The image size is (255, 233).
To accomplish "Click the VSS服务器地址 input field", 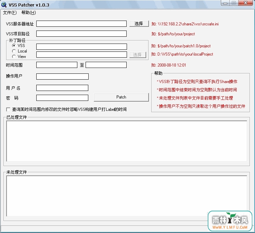I will click(81, 24).
